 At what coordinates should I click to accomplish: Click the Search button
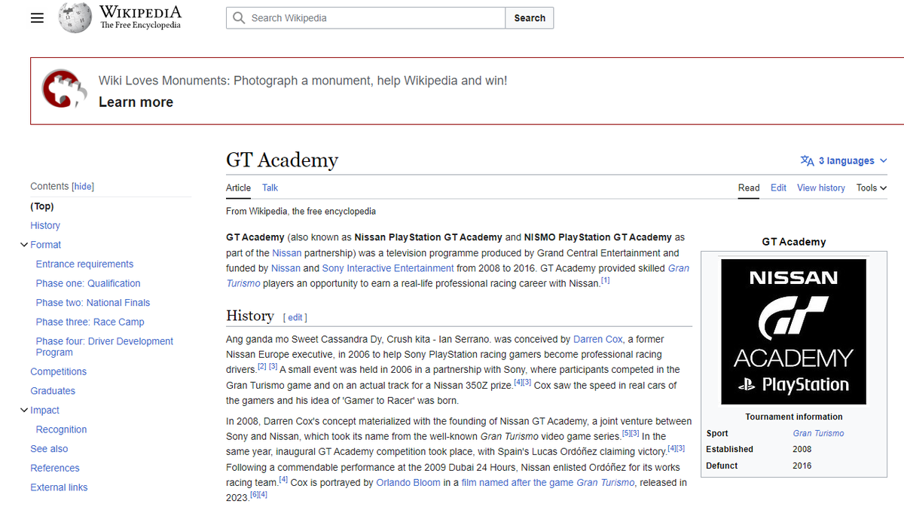click(x=530, y=18)
